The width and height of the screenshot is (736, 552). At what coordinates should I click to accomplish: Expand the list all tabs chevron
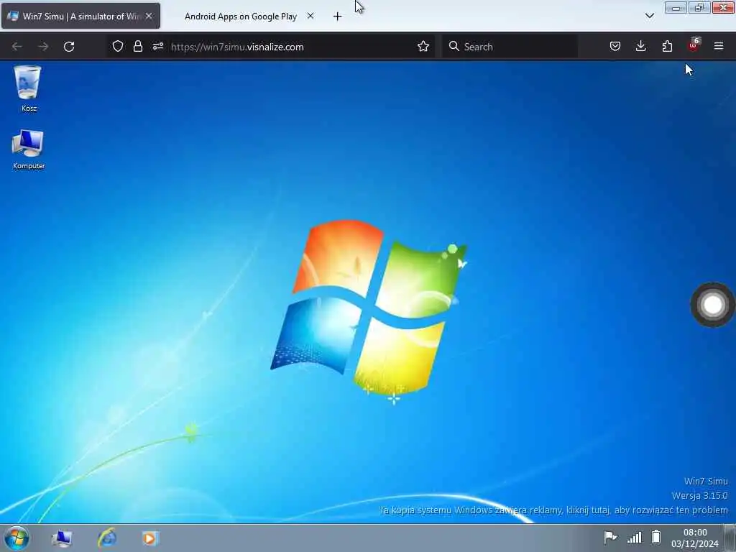[650, 16]
